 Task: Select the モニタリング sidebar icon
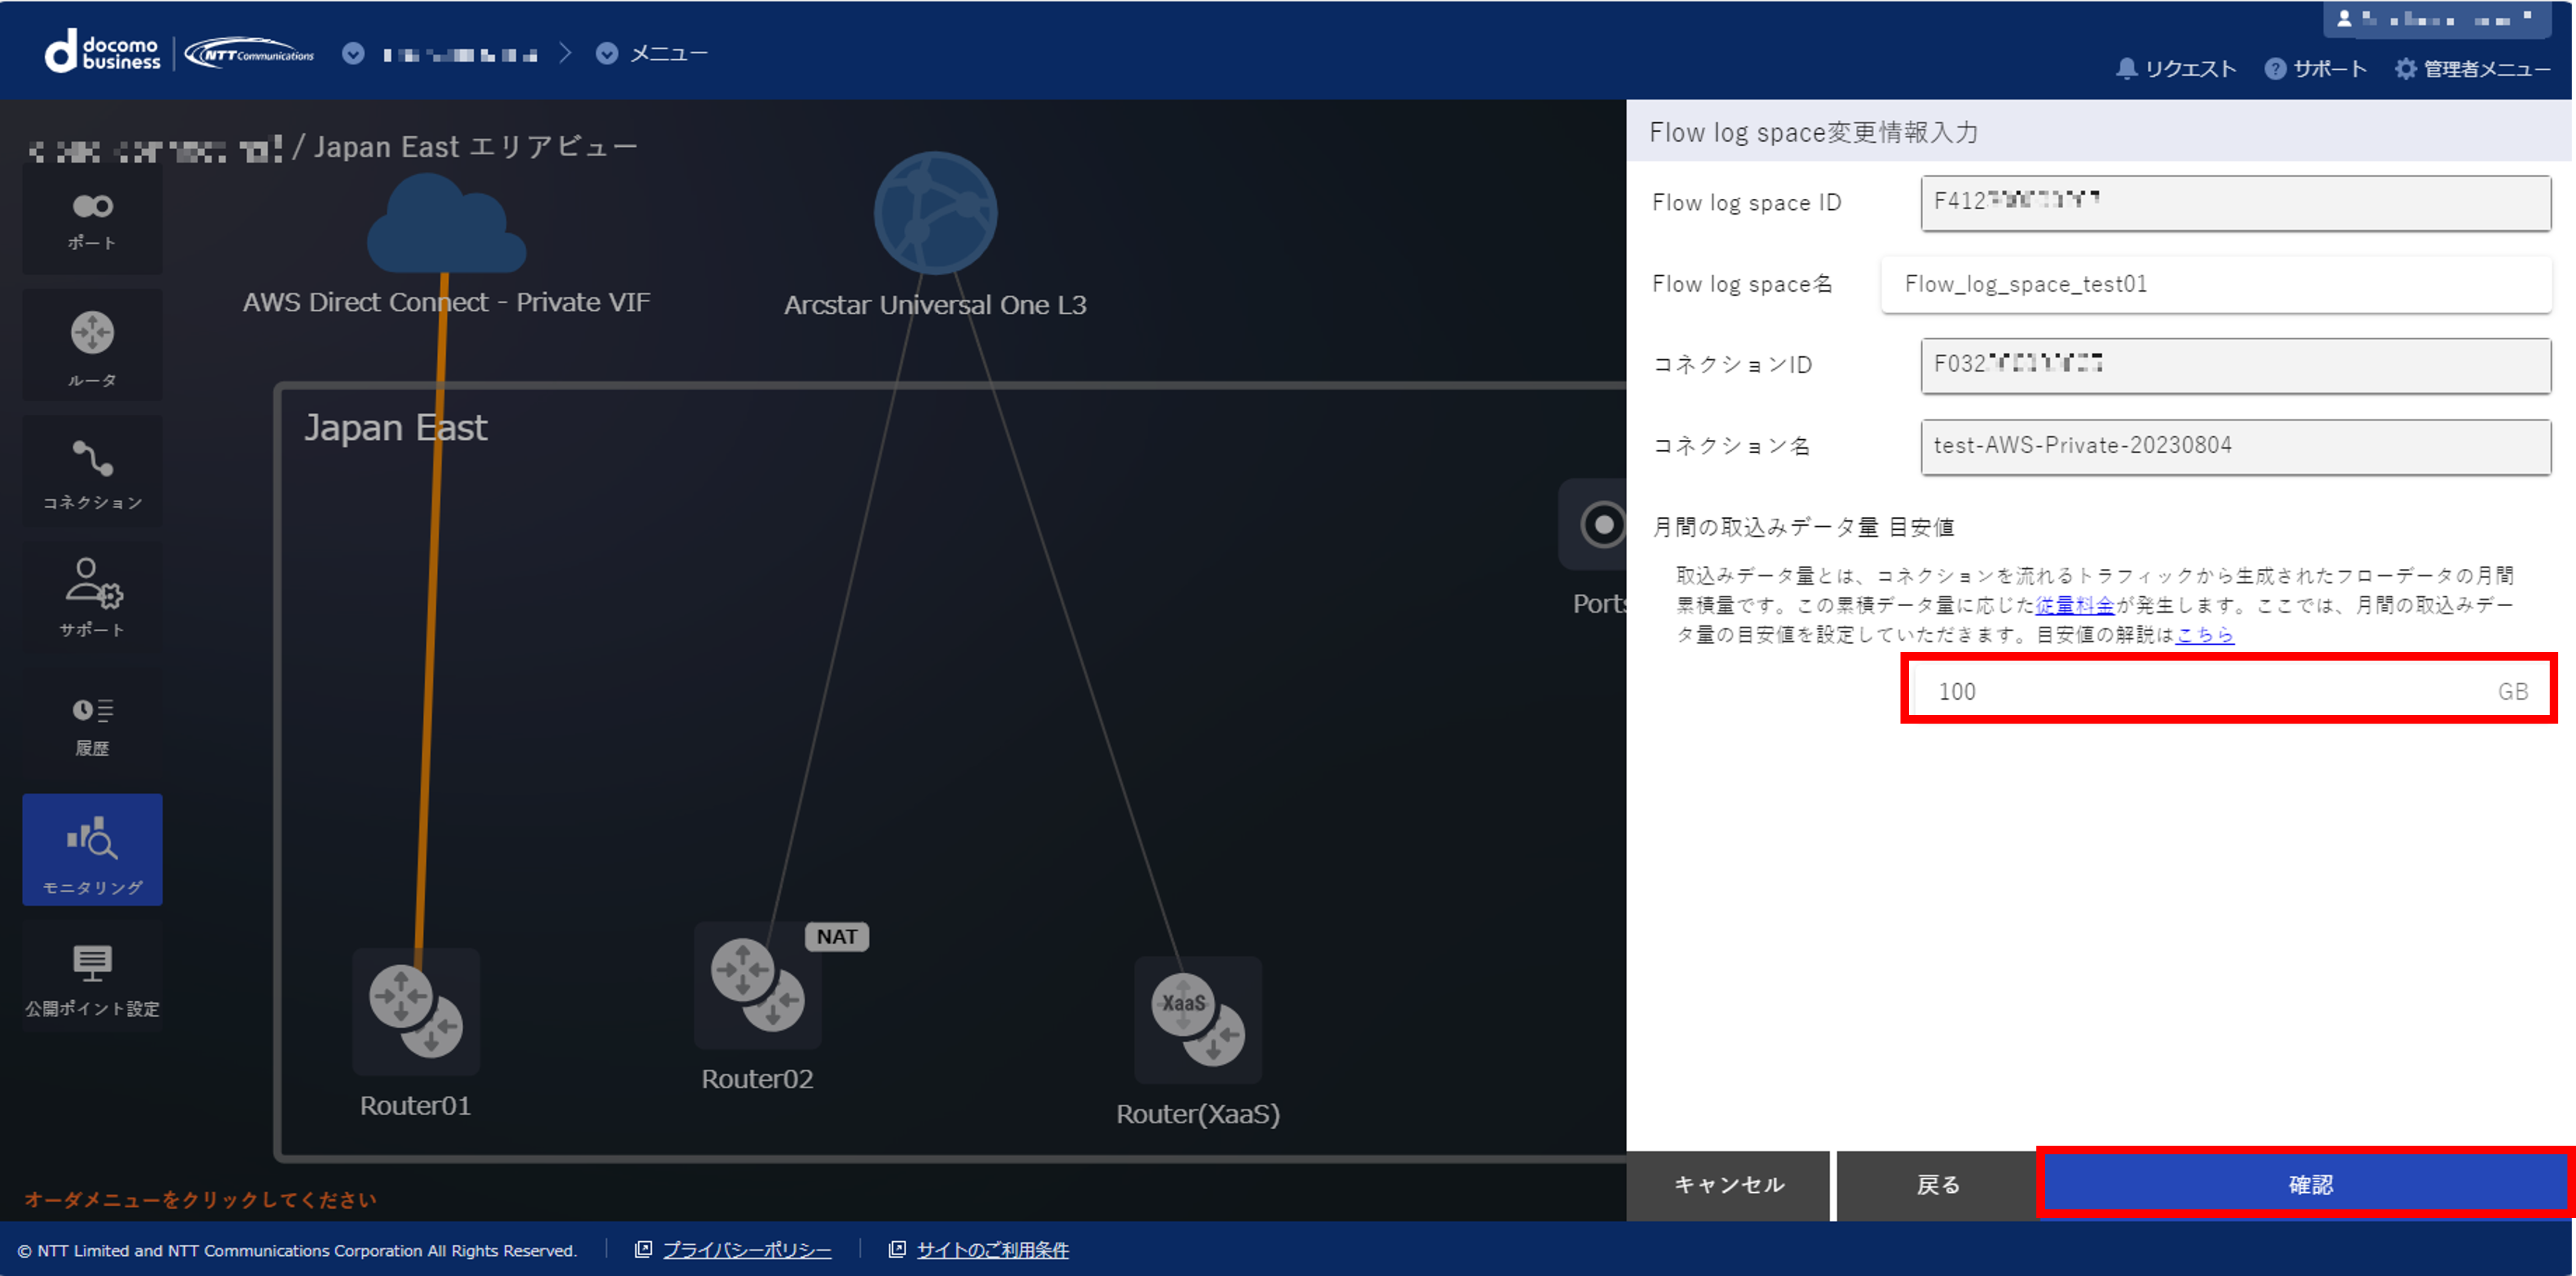92,850
